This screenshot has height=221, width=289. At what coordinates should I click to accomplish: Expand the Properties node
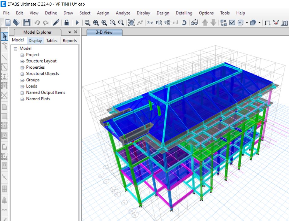22,68
